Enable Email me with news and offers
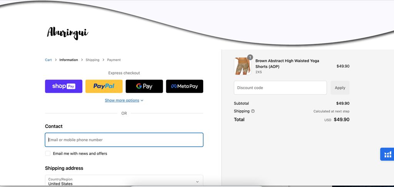 [x=48, y=154]
